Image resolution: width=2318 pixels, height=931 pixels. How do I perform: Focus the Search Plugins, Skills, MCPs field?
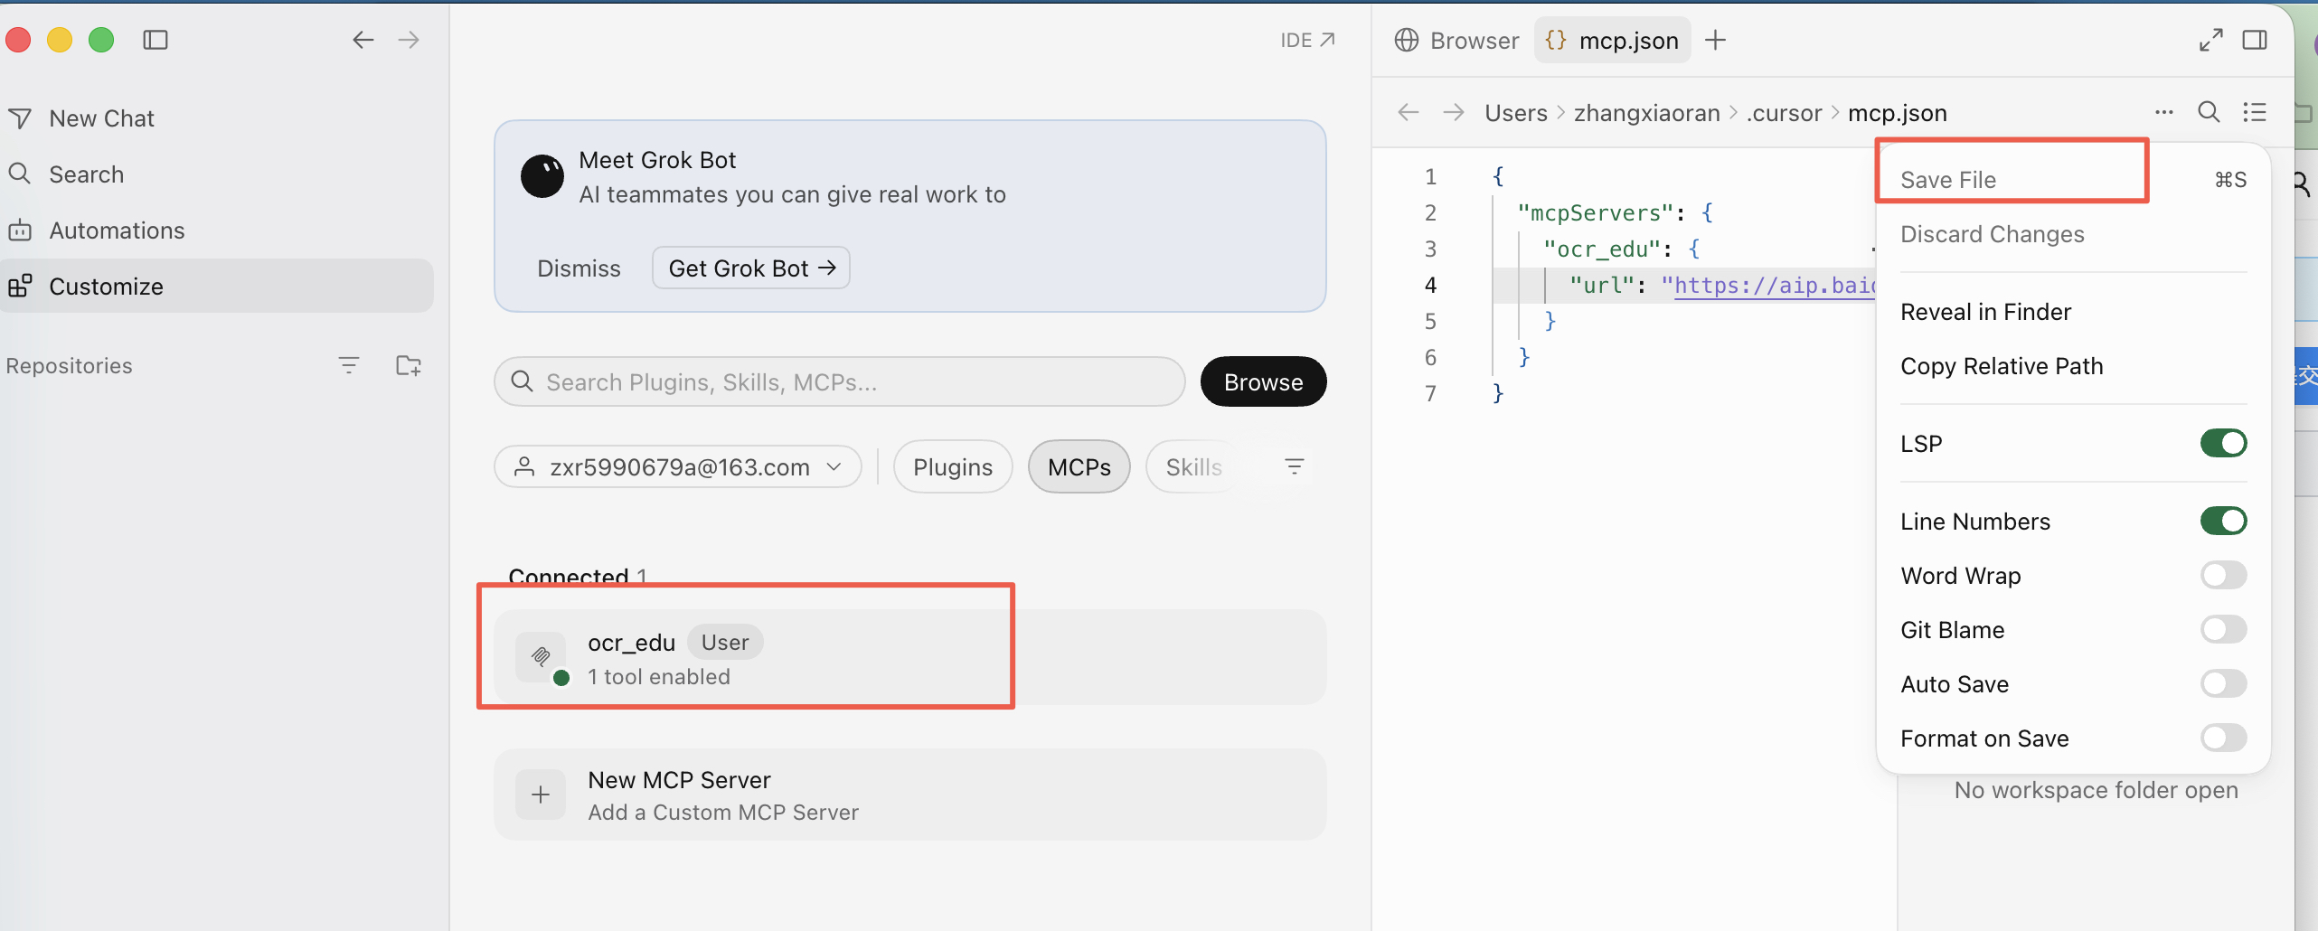840,382
